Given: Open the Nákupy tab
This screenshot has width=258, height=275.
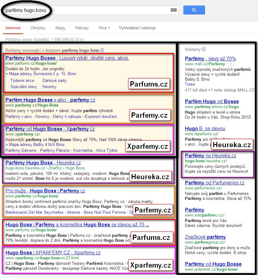Looking at the screenshot, I should [82, 28].
